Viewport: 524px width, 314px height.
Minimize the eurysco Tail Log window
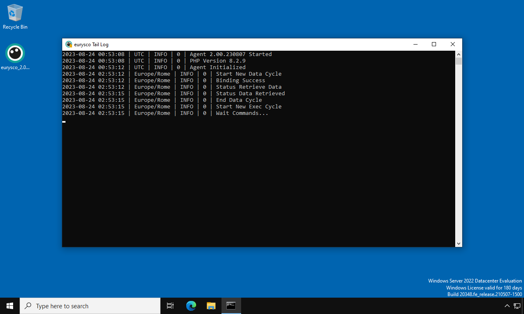415,44
